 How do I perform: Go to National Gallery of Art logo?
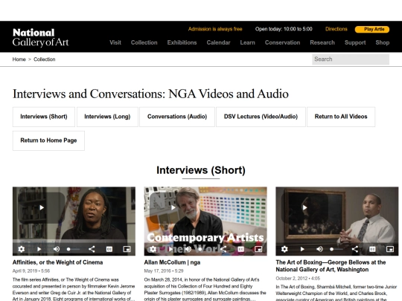40,37
